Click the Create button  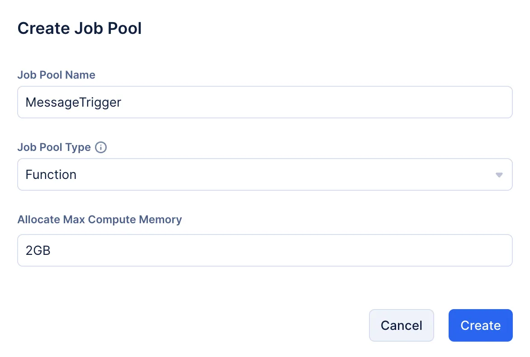pos(480,325)
